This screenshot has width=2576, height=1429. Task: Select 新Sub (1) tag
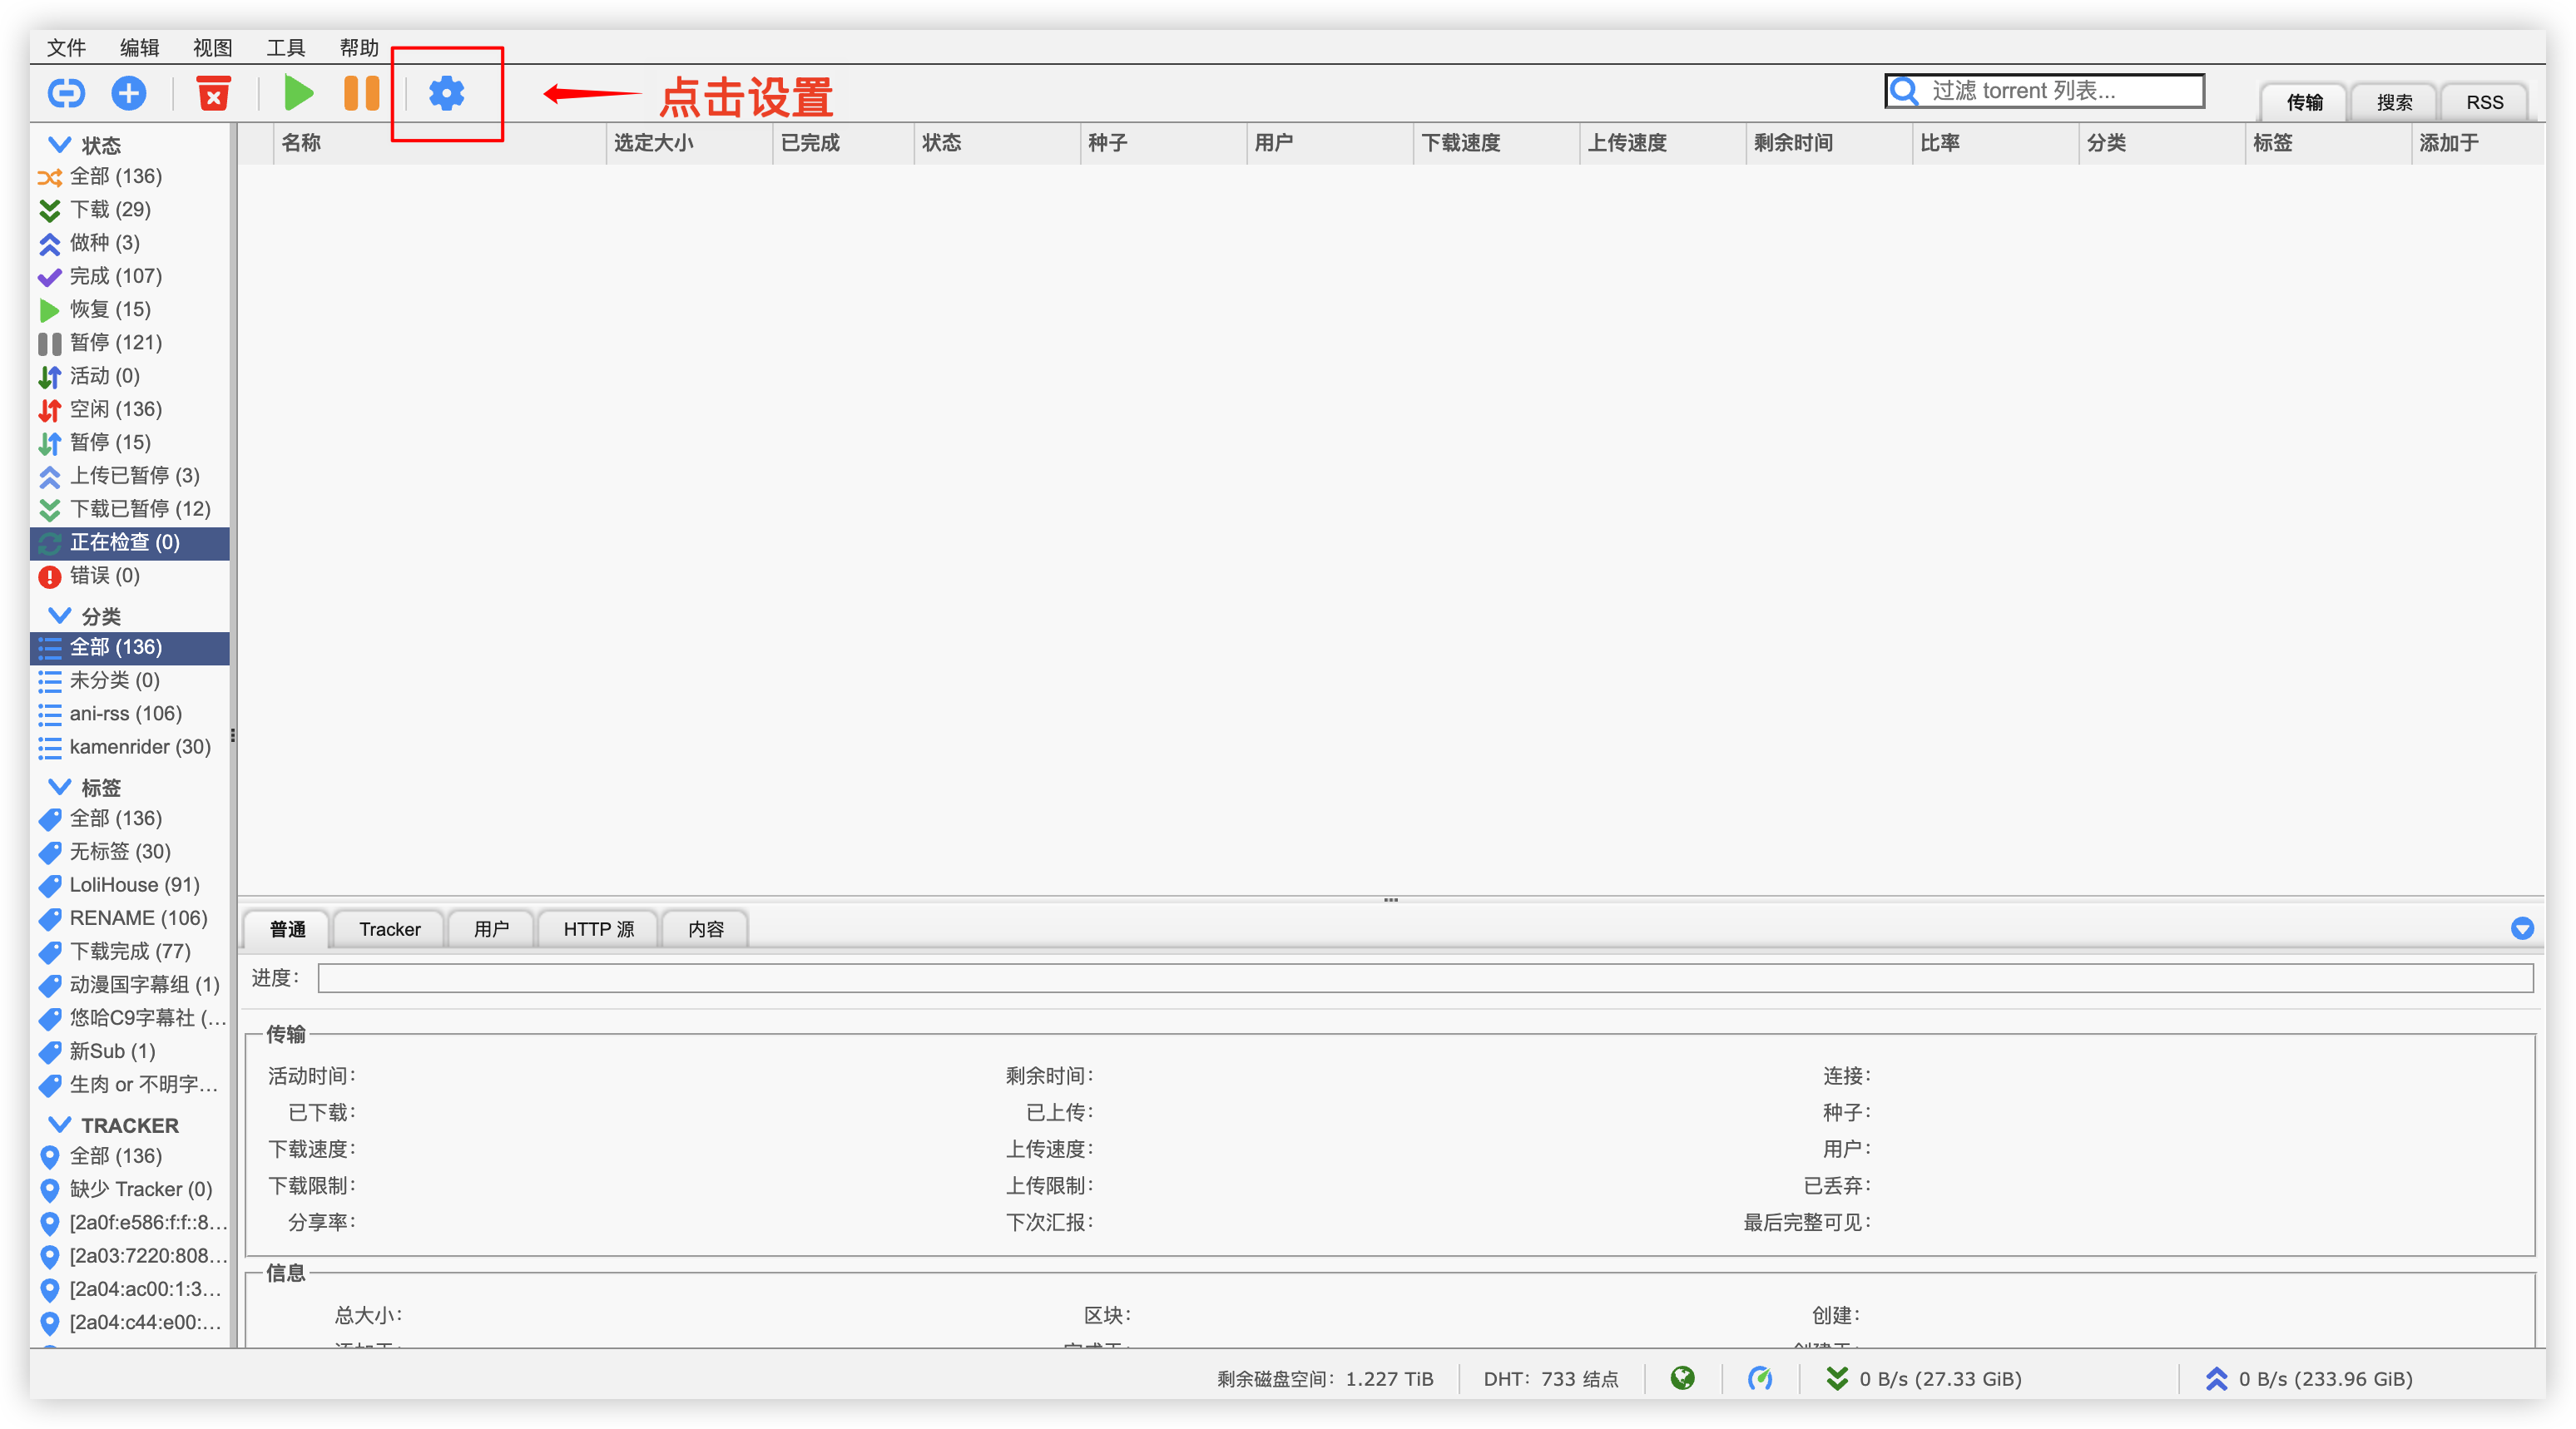coord(131,1051)
